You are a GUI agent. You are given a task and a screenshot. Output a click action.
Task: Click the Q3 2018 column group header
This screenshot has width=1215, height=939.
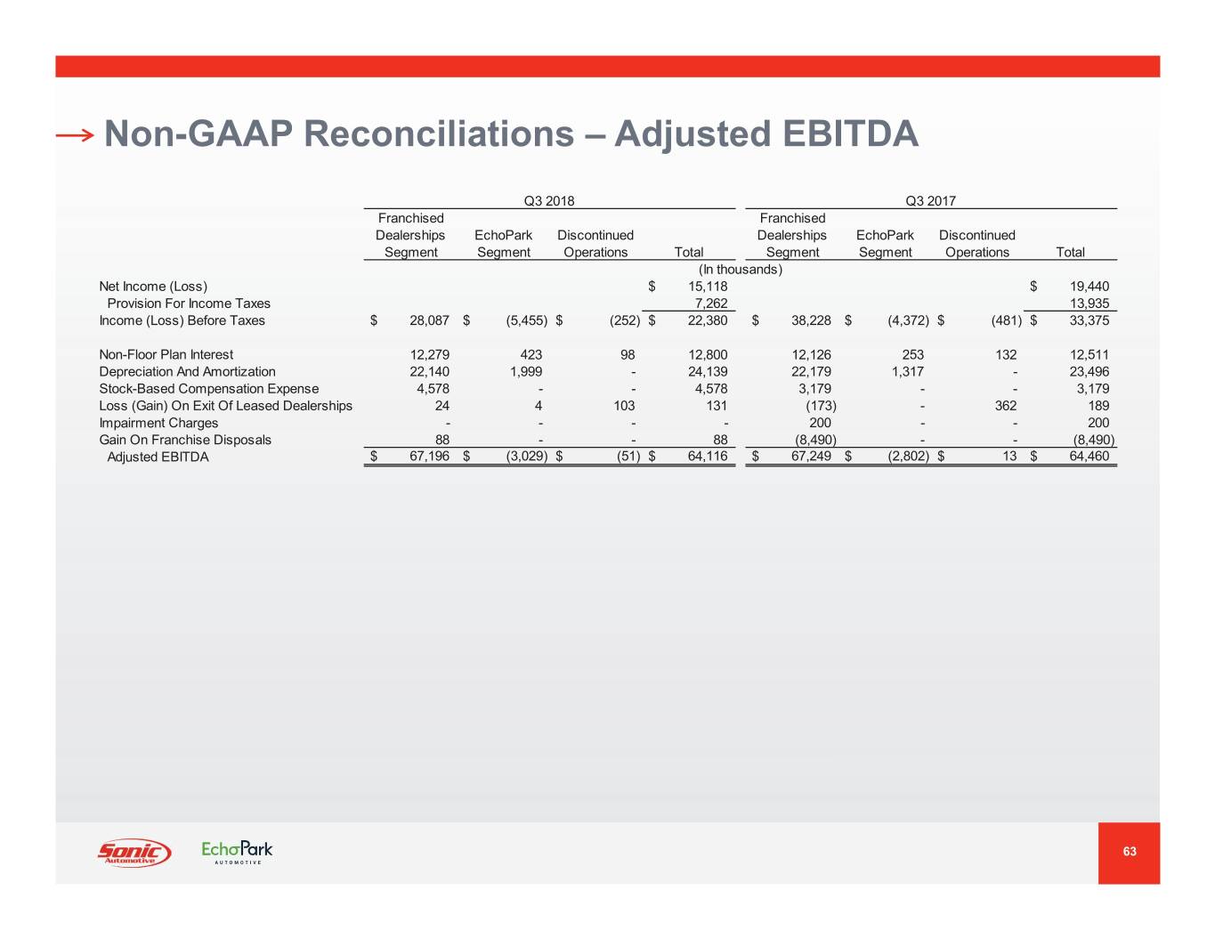pos(548,201)
